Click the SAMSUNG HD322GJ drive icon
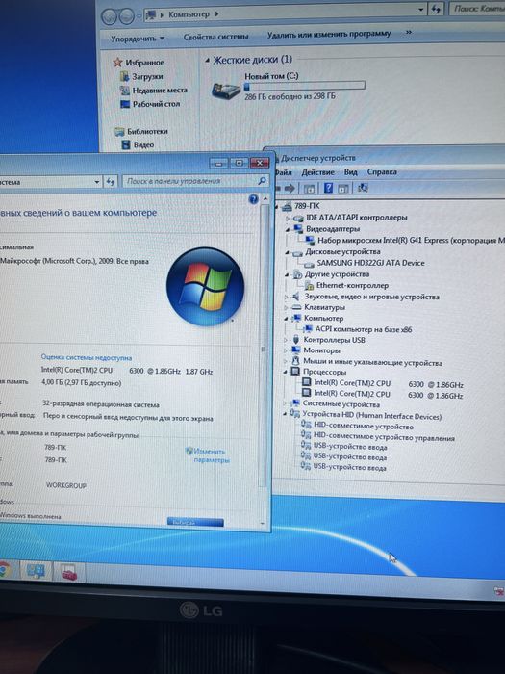505x674 pixels. tap(309, 263)
